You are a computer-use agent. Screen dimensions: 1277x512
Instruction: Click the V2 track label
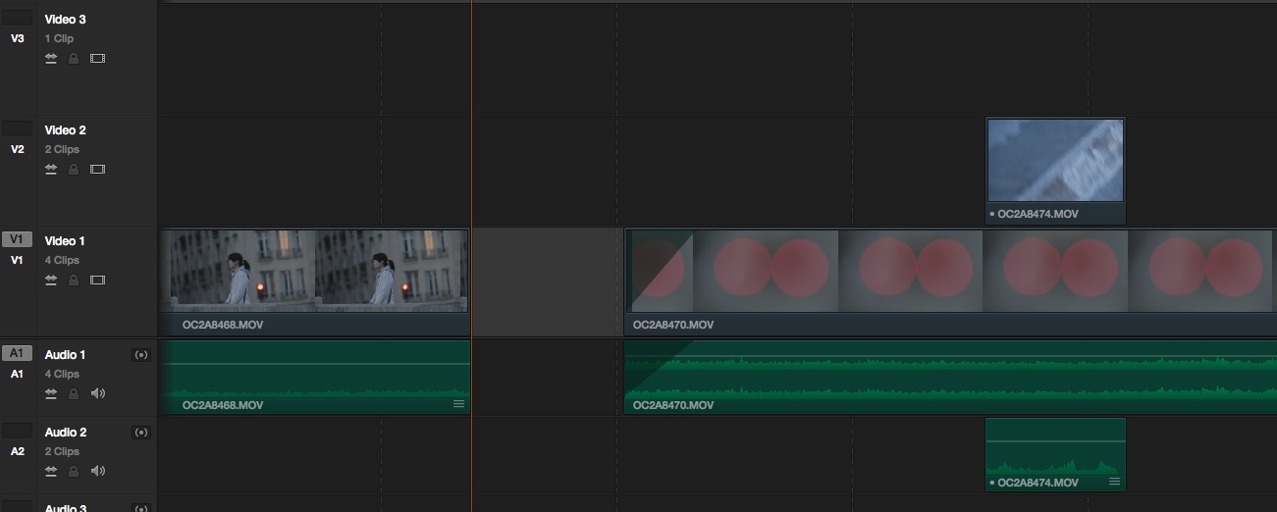click(x=17, y=150)
